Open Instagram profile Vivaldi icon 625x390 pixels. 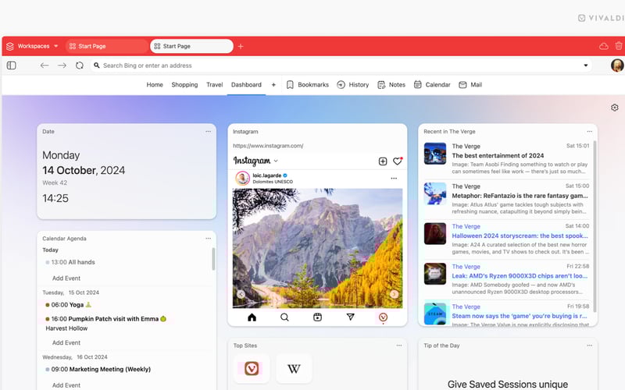tap(383, 317)
